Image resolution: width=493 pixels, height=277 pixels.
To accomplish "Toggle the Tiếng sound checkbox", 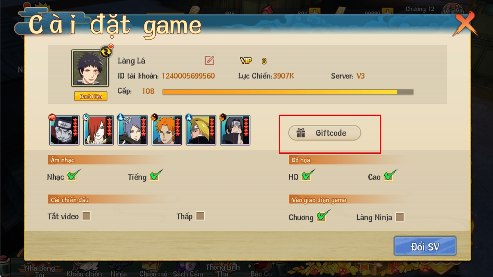I will 155,176.
